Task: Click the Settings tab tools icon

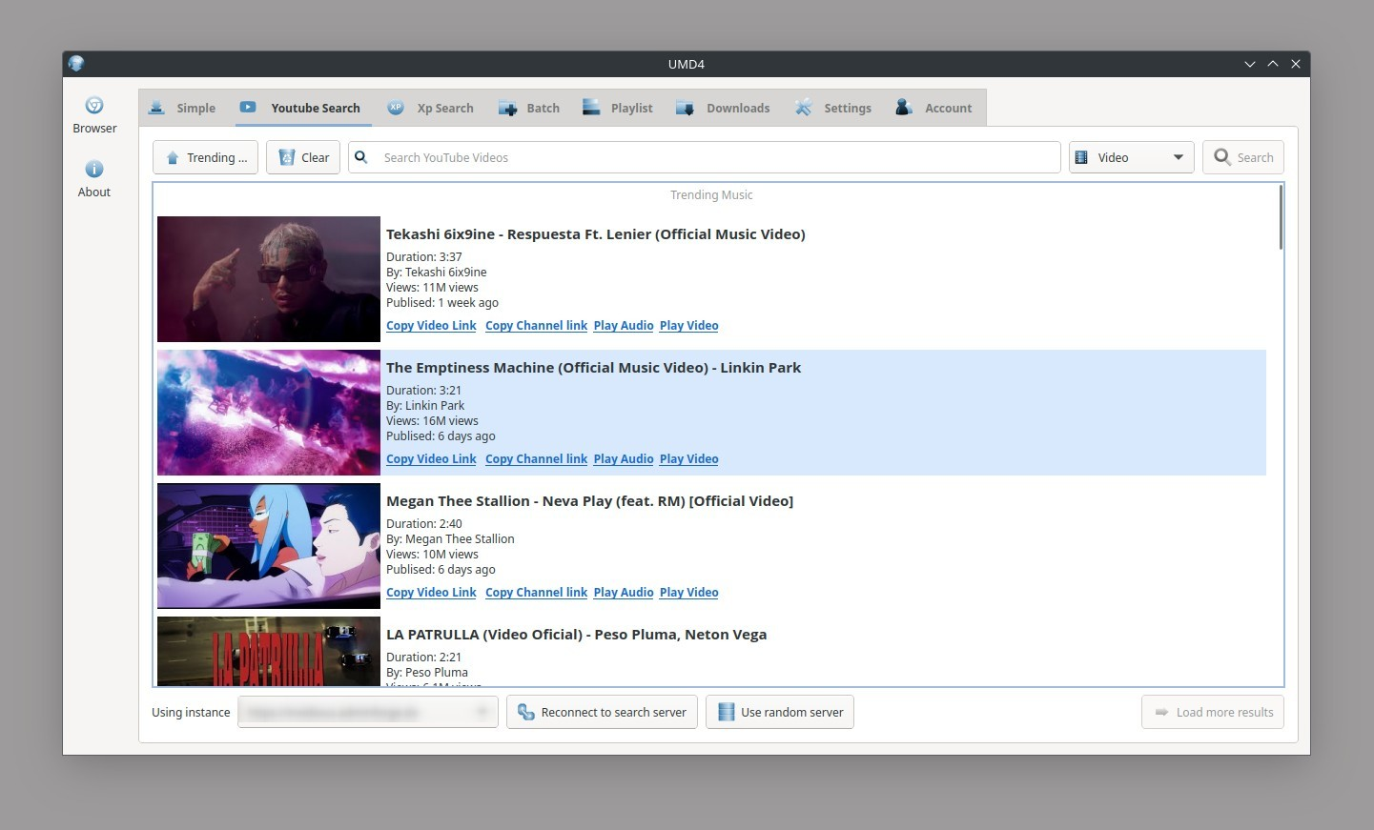Action: [804, 108]
